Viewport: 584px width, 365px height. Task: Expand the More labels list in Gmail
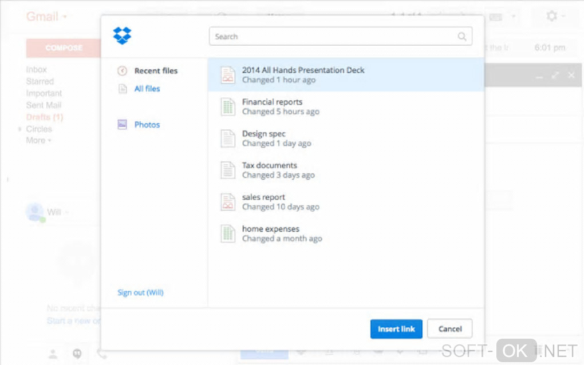pos(38,141)
